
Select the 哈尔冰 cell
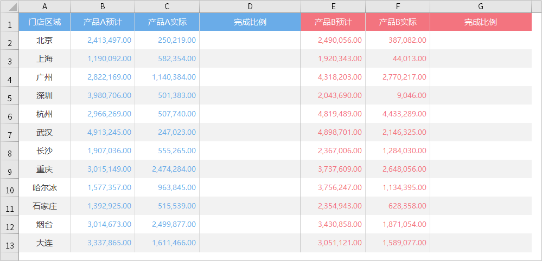click(x=44, y=188)
